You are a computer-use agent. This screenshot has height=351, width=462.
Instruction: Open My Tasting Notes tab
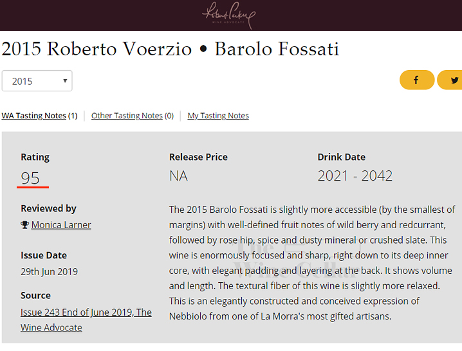coord(218,116)
